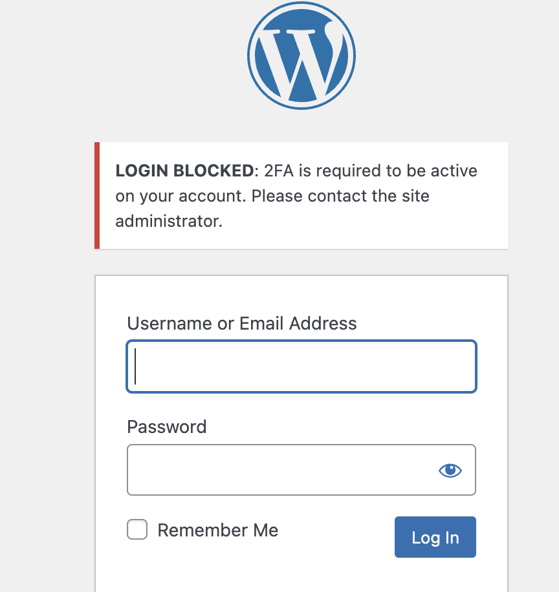559x592 pixels.
Task: Click the WordPress logo
Action: tap(301, 56)
